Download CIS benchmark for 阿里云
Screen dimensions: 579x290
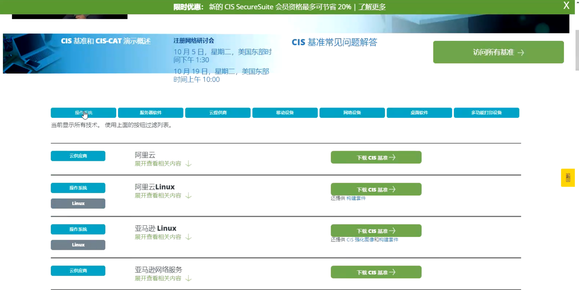[x=376, y=157]
